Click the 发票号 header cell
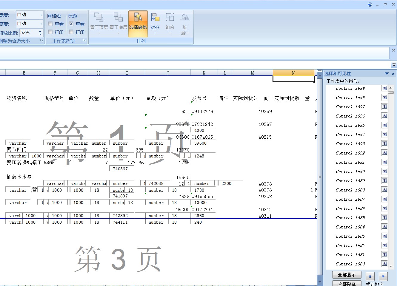This screenshot has height=286, width=397. click(x=199, y=98)
